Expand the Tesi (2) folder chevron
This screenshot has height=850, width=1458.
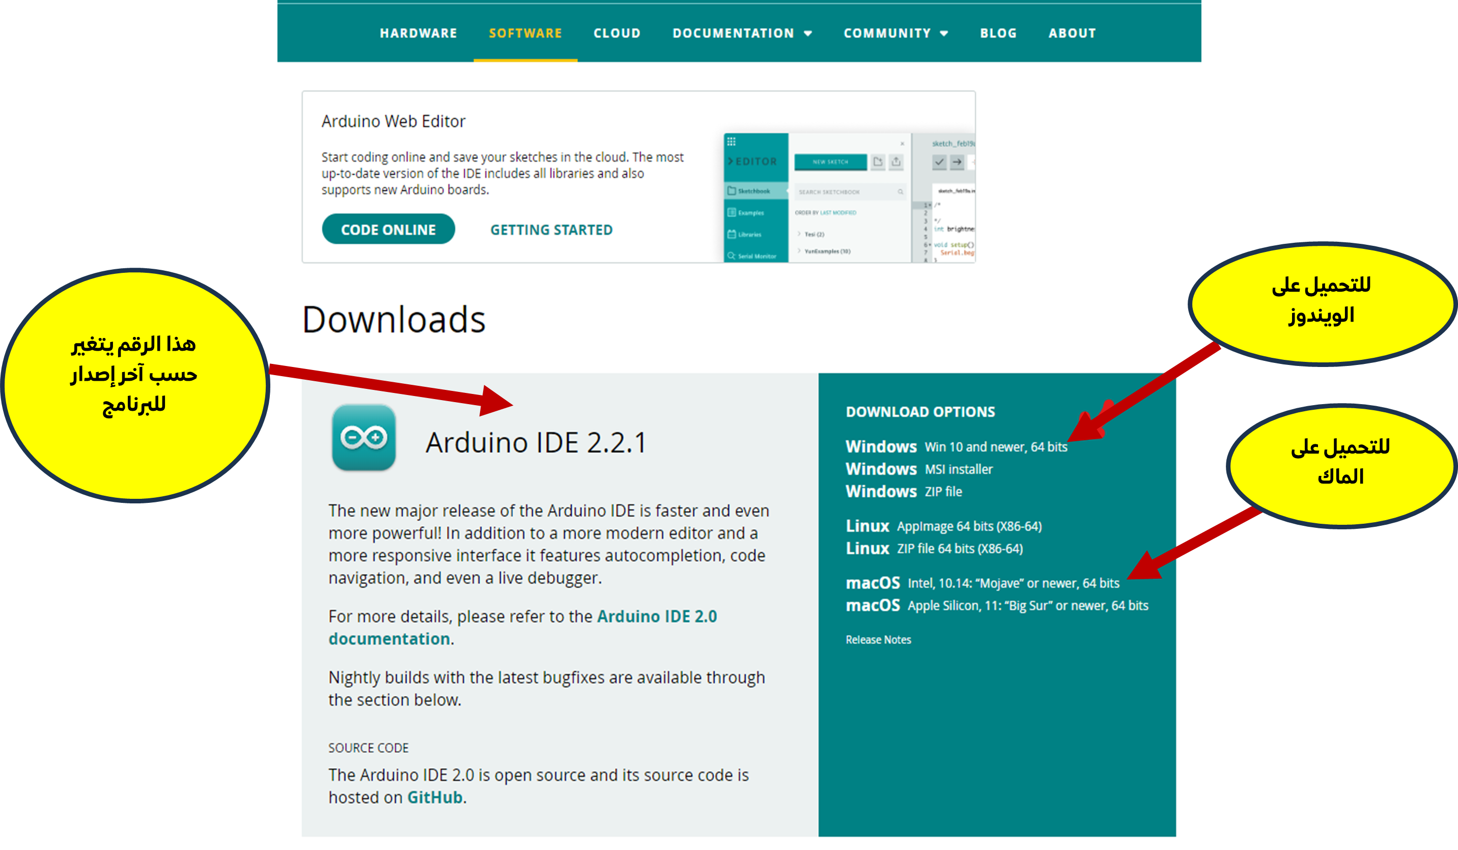pyautogui.click(x=799, y=234)
